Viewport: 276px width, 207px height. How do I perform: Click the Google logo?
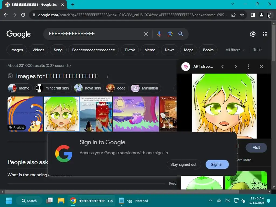(x=19, y=34)
